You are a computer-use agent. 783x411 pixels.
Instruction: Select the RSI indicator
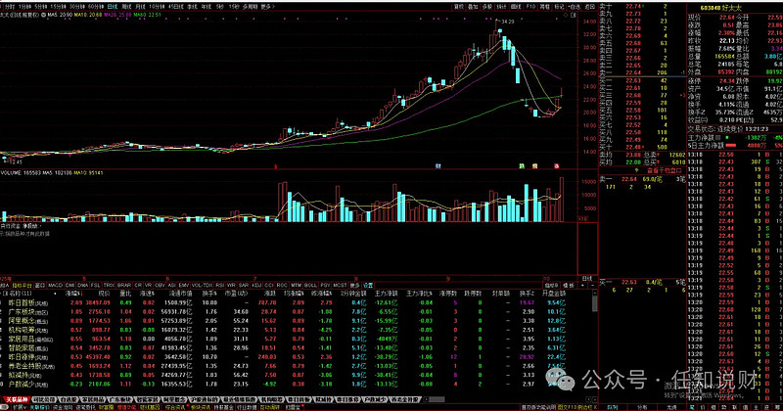[219, 285]
